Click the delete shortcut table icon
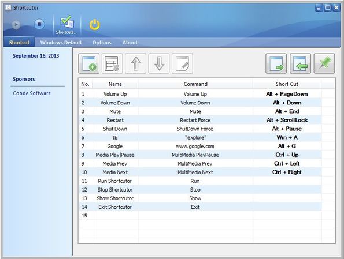344x259 pixels. coord(112,63)
